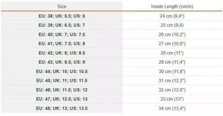Click the 34 cm (13,4") insole length cell
Screen dimensions: 223x116
pos(172,108)
